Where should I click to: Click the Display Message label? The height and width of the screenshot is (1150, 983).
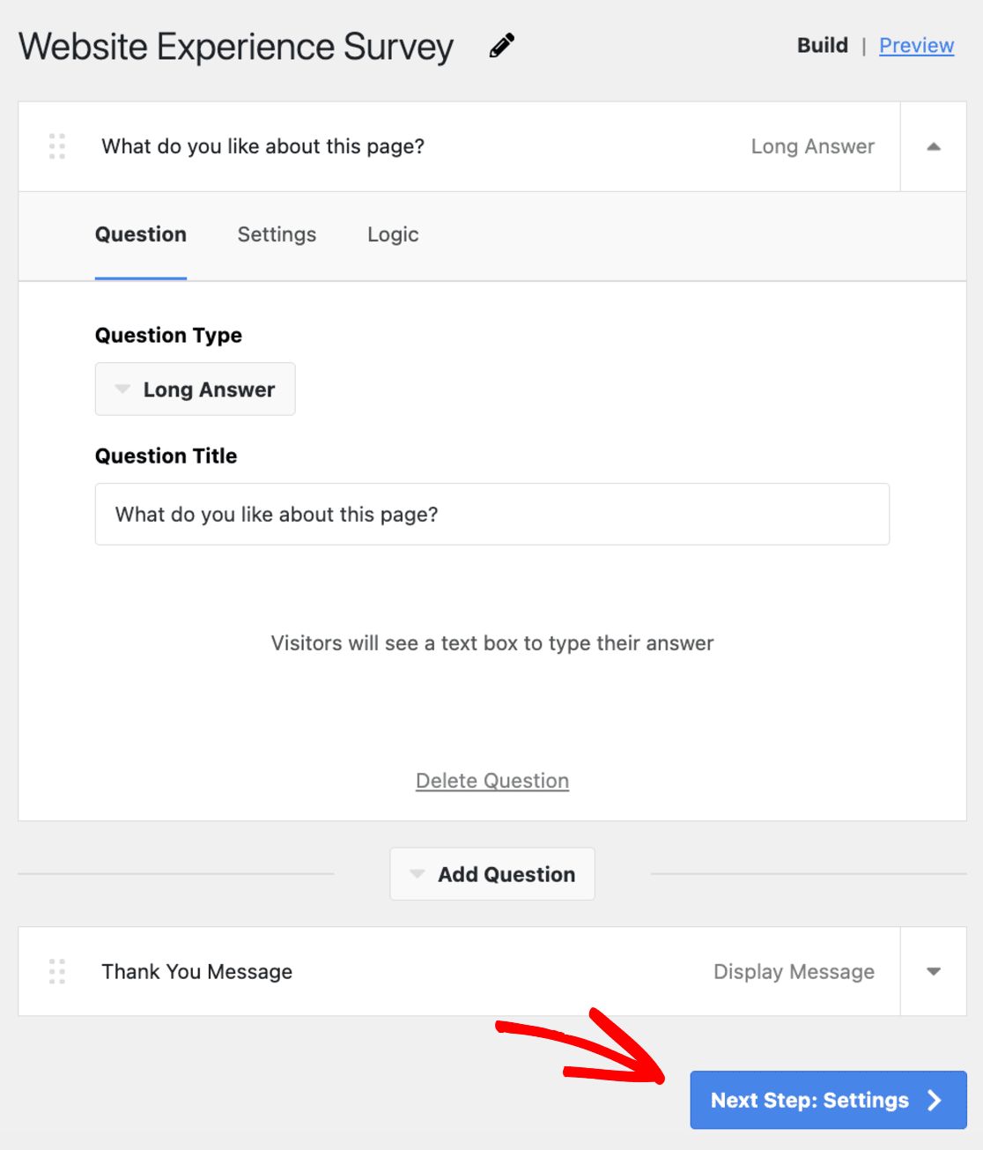click(794, 971)
